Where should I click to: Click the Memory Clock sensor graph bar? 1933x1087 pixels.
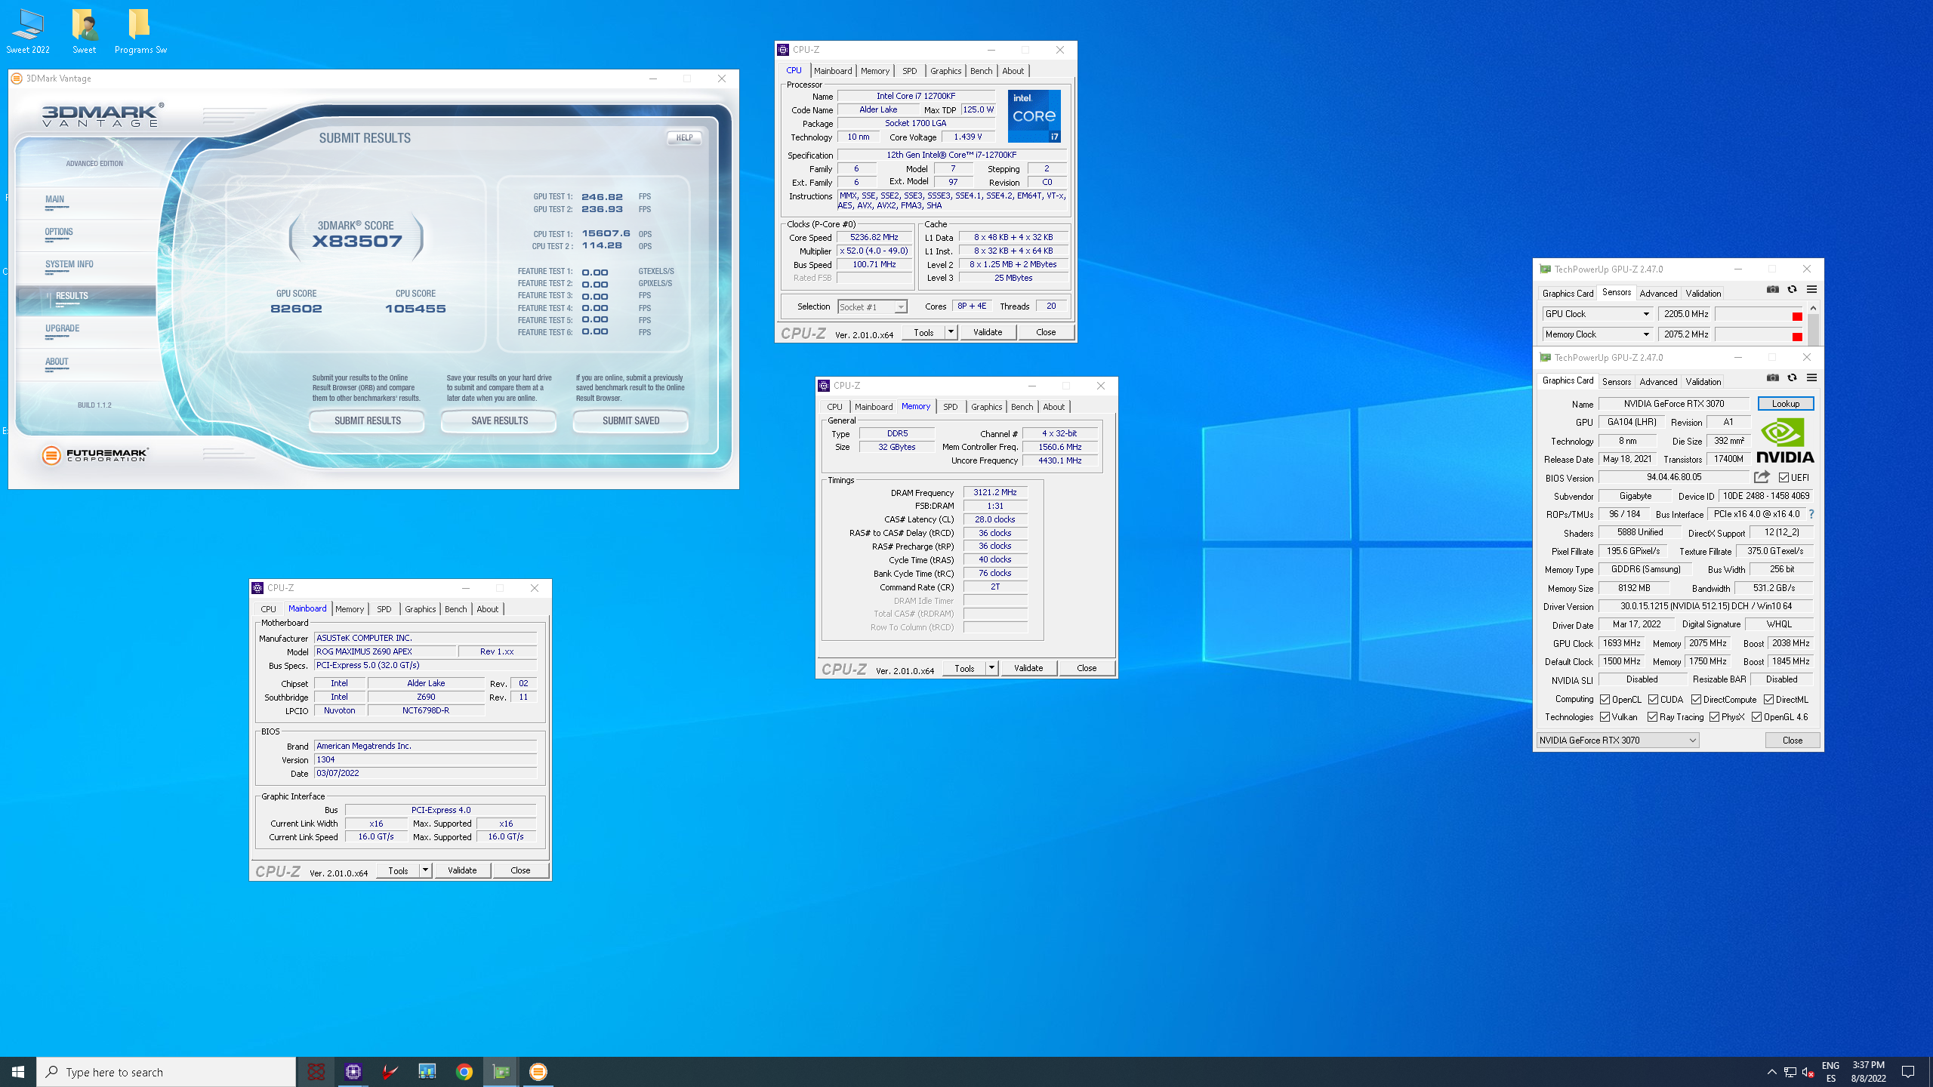(1759, 334)
